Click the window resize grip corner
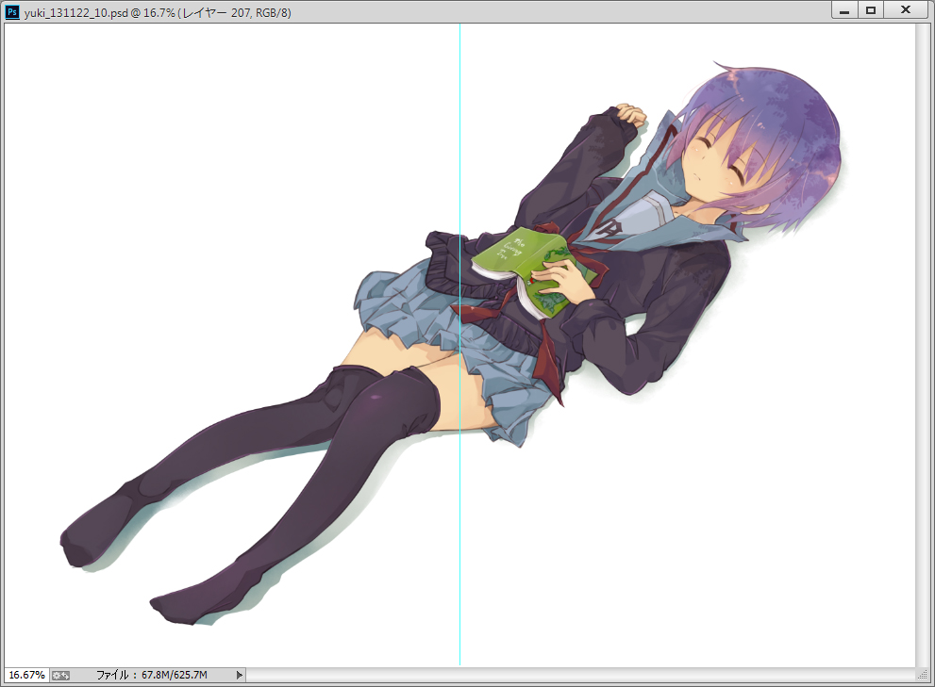 (x=923, y=675)
